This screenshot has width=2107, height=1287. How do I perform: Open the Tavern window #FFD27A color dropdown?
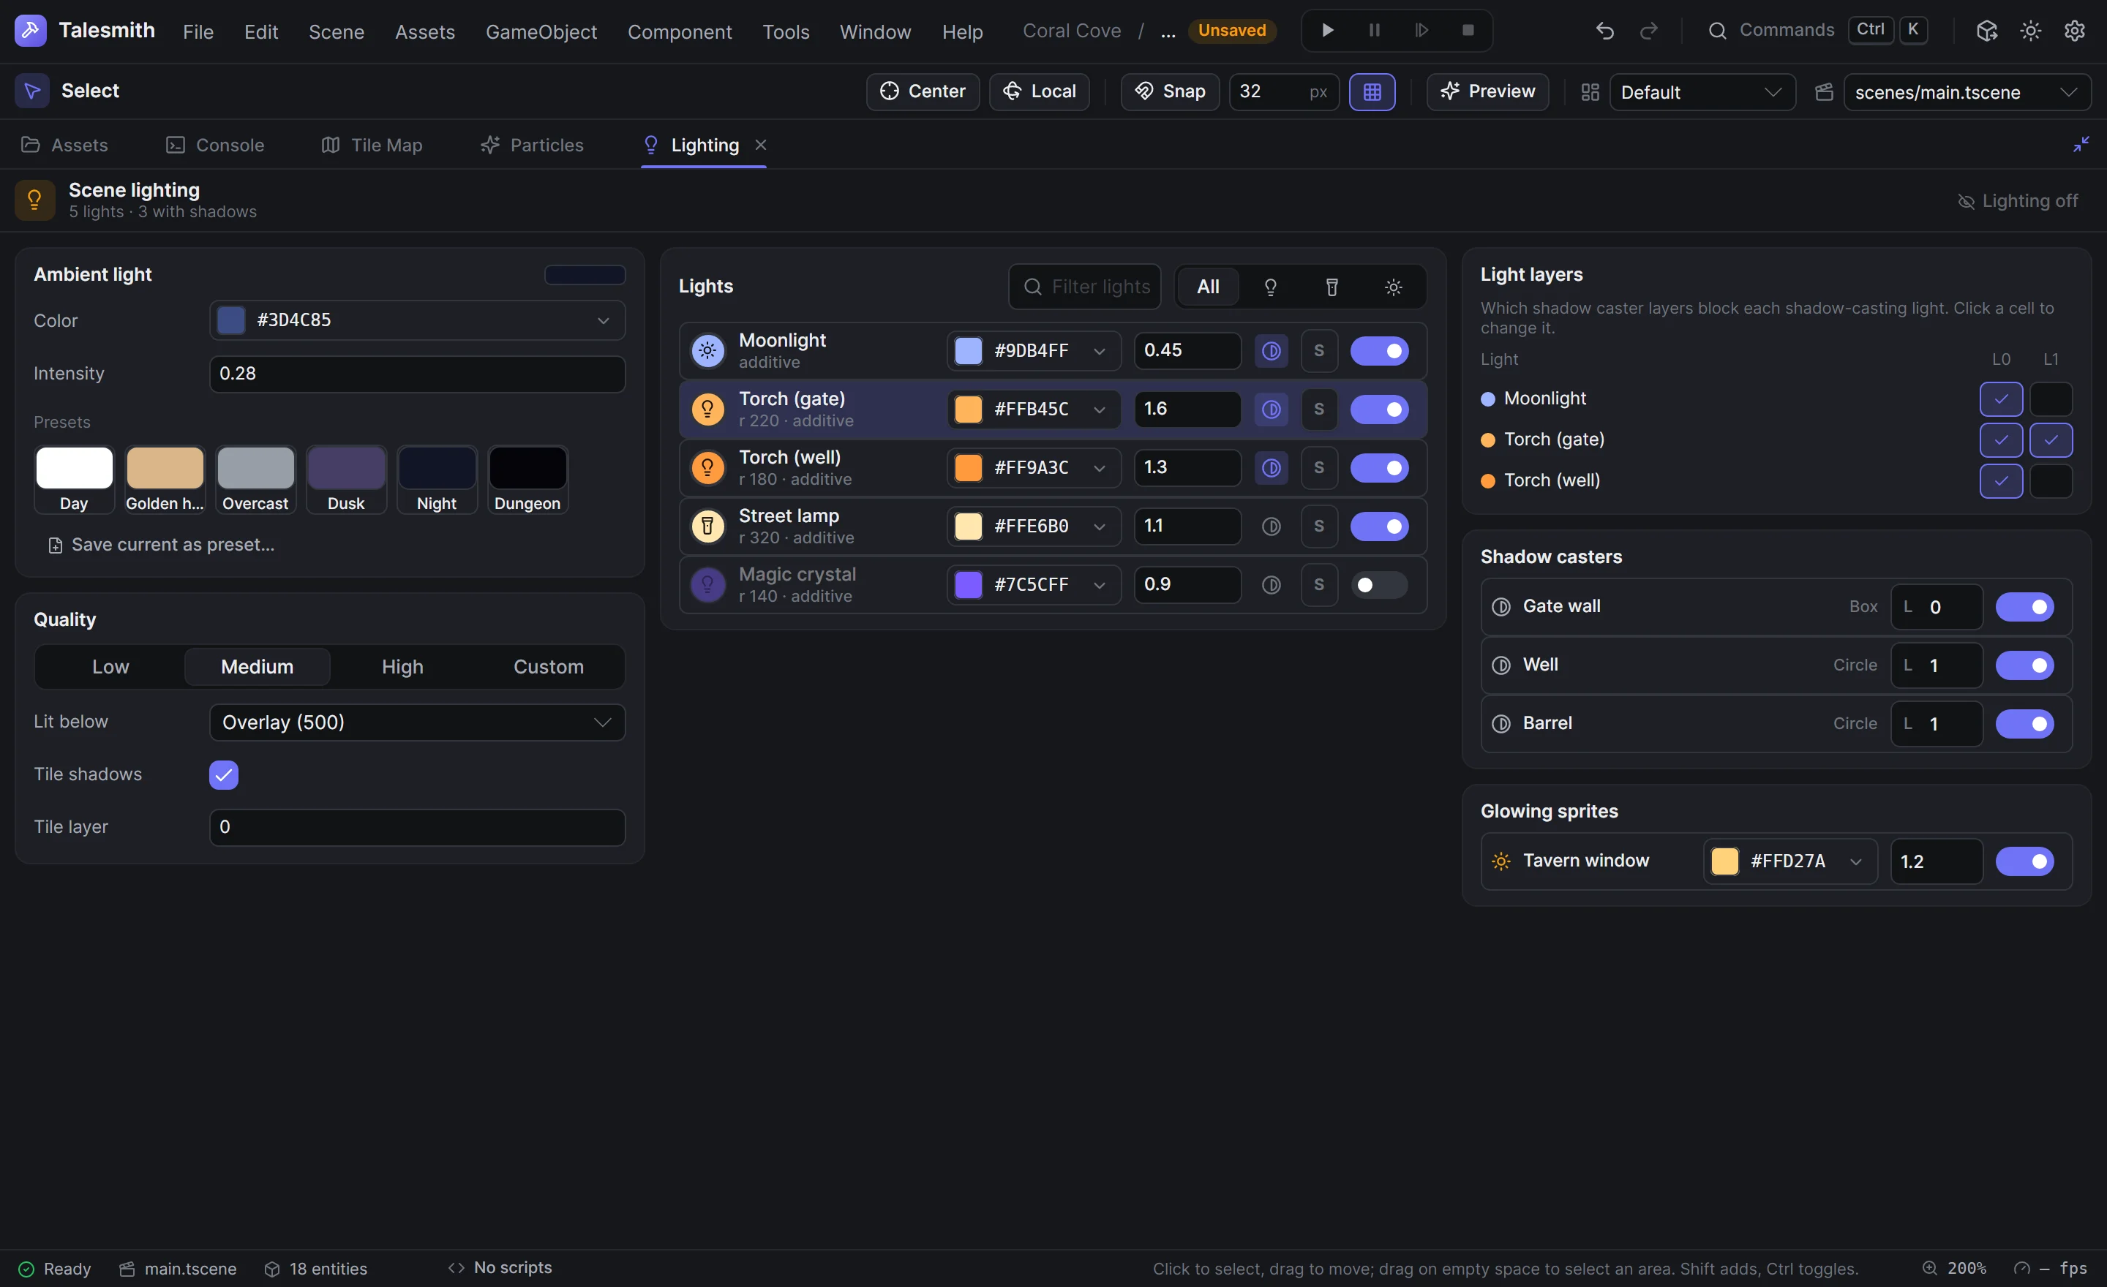coord(1789,861)
